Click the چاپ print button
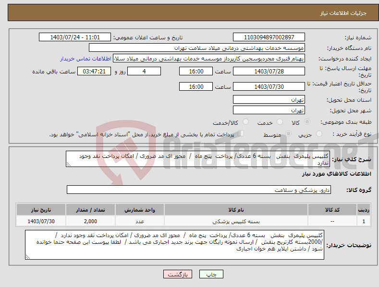Screen dimensions: 379x287 pyautogui.click(x=211, y=274)
